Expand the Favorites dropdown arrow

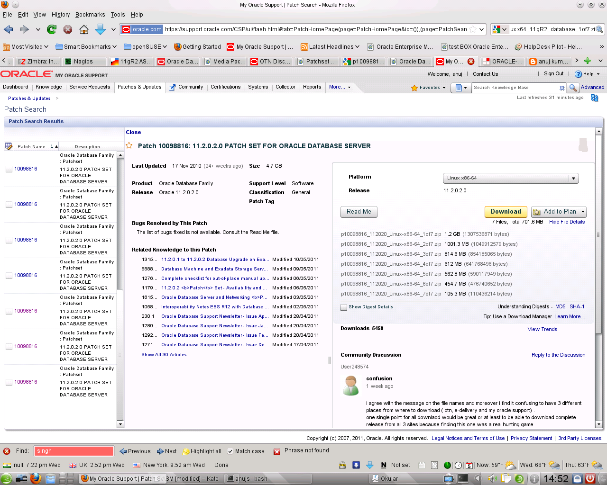(x=444, y=88)
